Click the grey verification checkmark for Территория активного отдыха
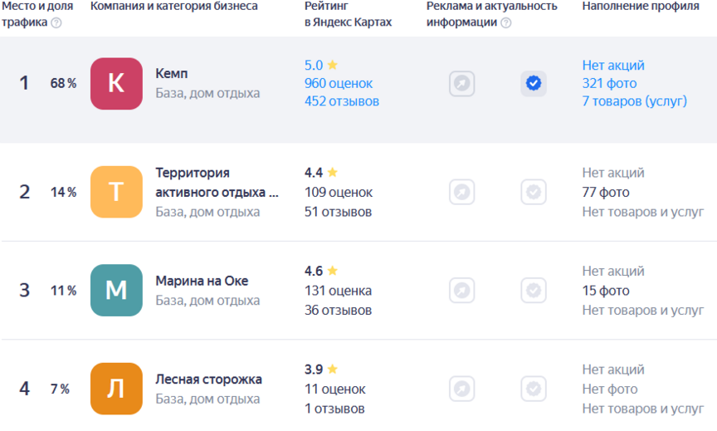 pyautogui.click(x=534, y=193)
